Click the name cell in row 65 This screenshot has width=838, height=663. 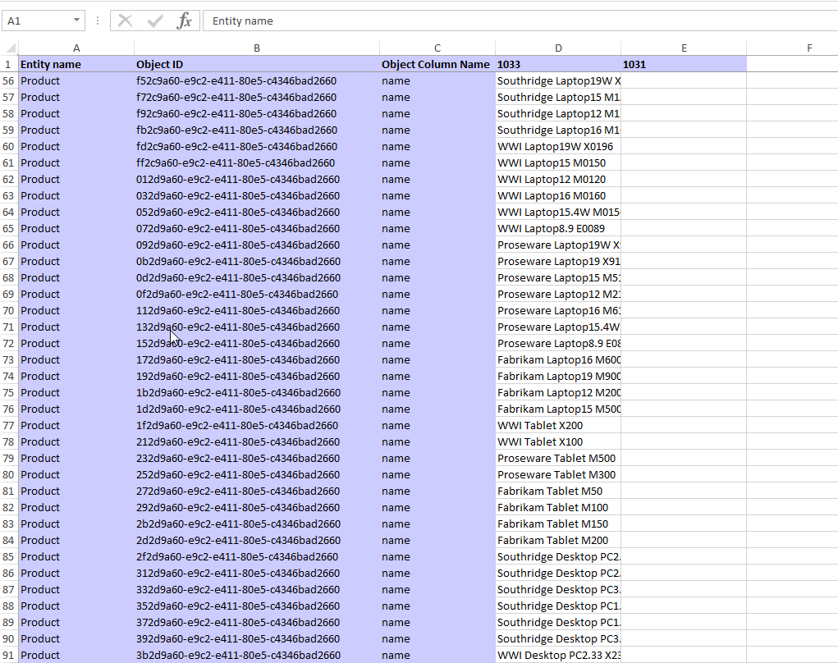click(437, 229)
